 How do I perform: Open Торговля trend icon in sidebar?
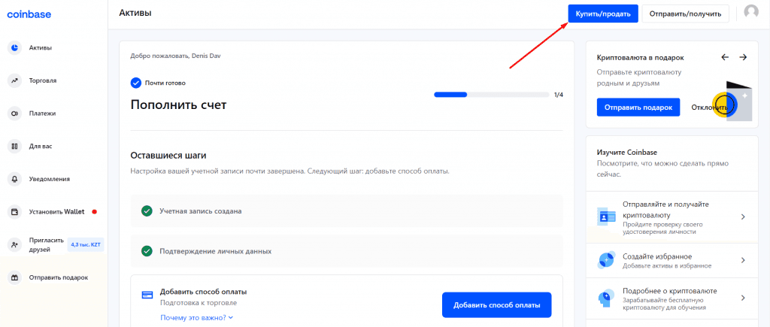pyautogui.click(x=15, y=80)
